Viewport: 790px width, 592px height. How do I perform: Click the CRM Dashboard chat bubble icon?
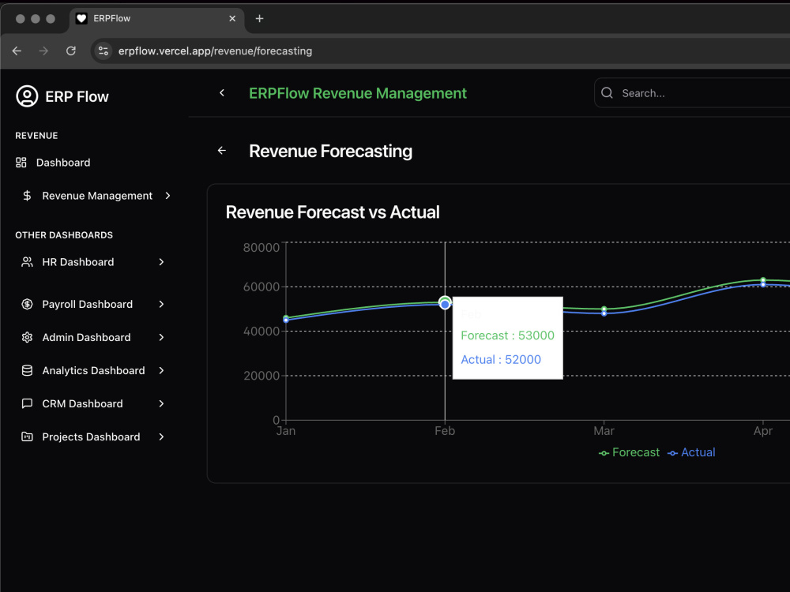[x=27, y=403]
